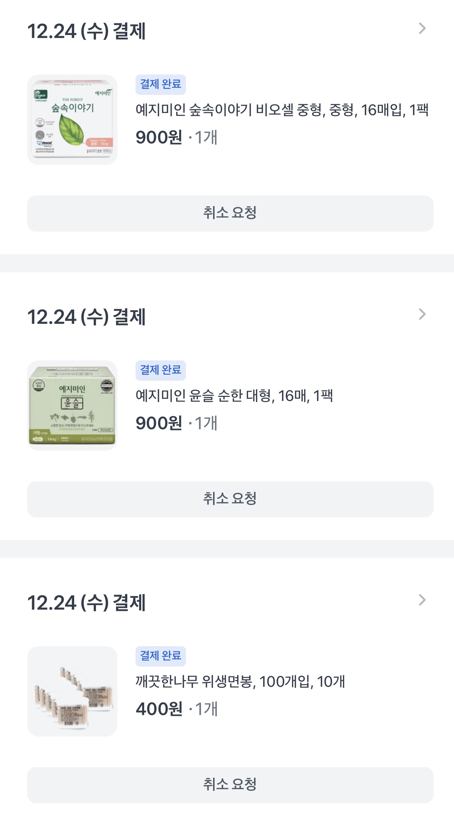The image size is (454, 813).
Task: Tap 결제 완료 badge on 위생면봉 item
Action: click(161, 656)
